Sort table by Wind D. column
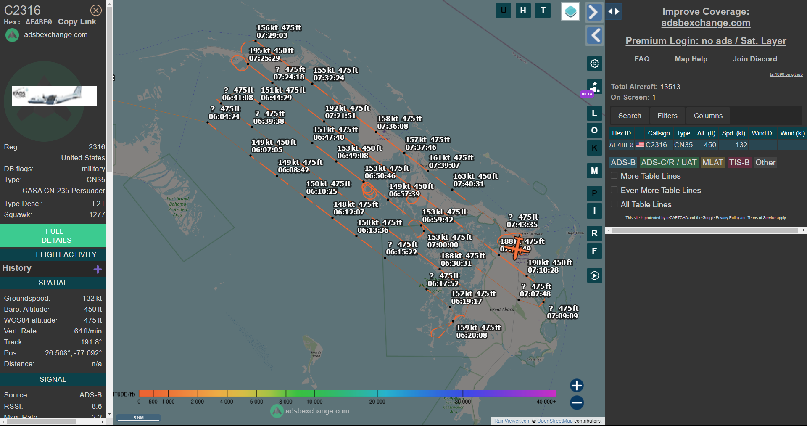Screen dimensions: 807x426 [x=762, y=133]
